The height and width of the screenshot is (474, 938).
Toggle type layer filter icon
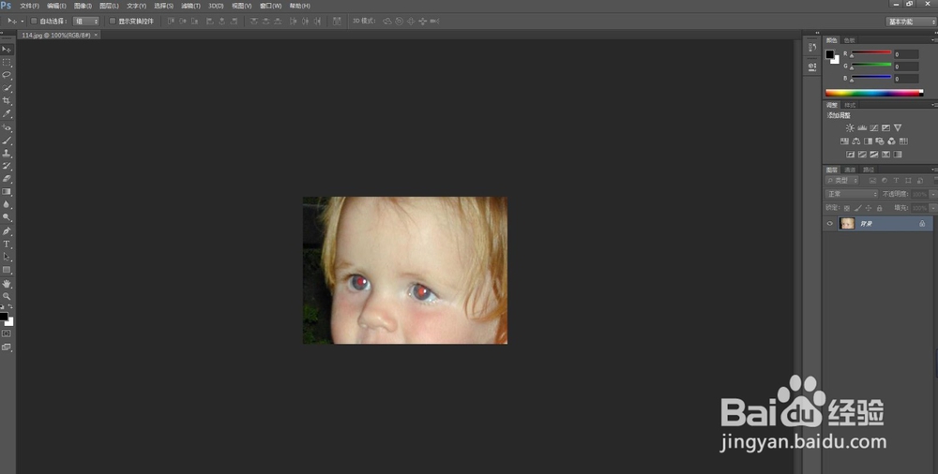(x=896, y=181)
